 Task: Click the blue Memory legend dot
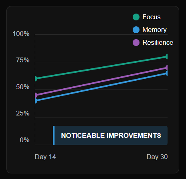pos(136,30)
